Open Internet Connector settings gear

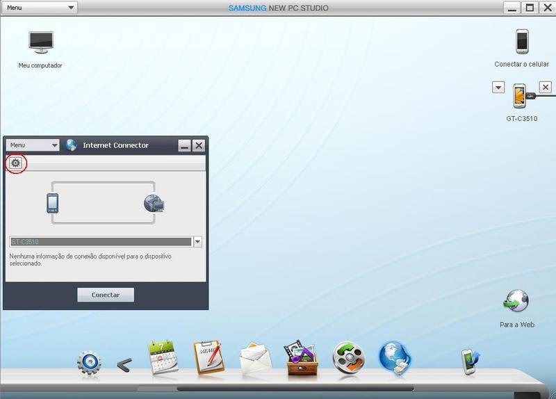pos(15,163)
